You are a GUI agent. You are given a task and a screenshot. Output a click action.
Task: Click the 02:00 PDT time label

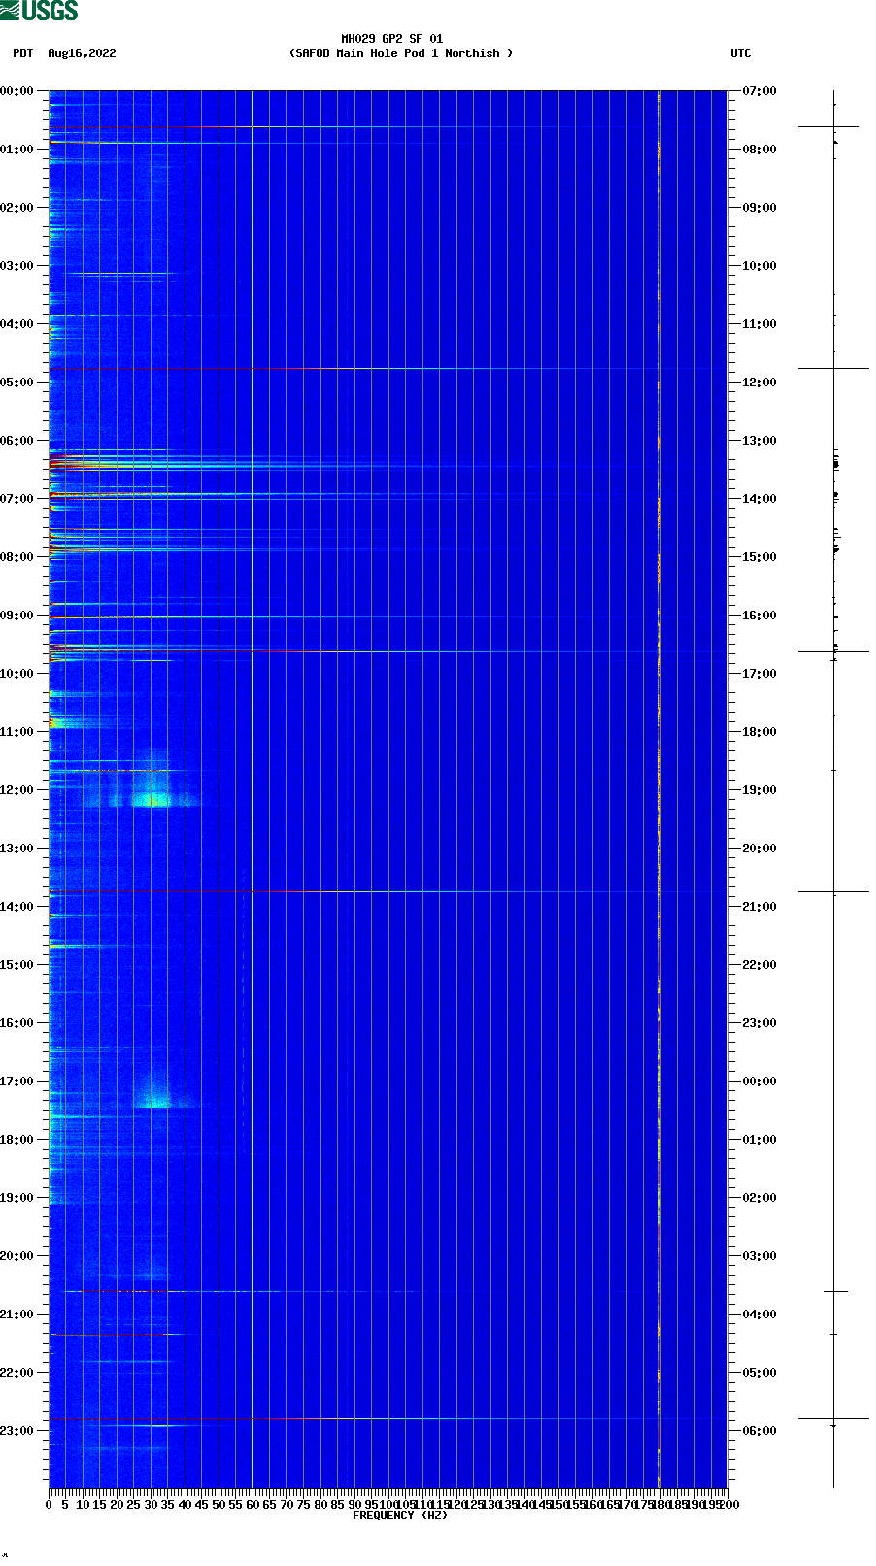[17, 208]
